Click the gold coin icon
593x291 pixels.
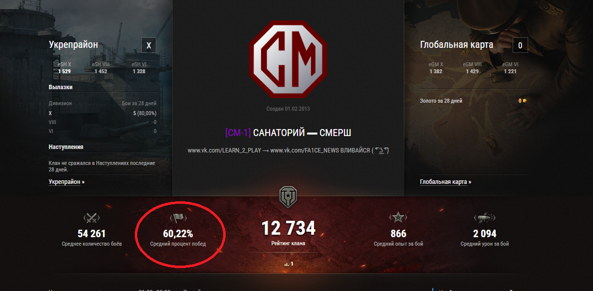click(524, 101)
